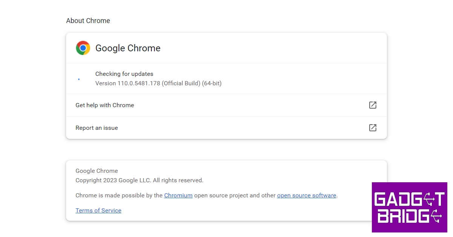Image resolution: width=453 pixels, height=237 pixels.
Task: Click the Version 110.0.5481.178 text
Action: point(128,83)
